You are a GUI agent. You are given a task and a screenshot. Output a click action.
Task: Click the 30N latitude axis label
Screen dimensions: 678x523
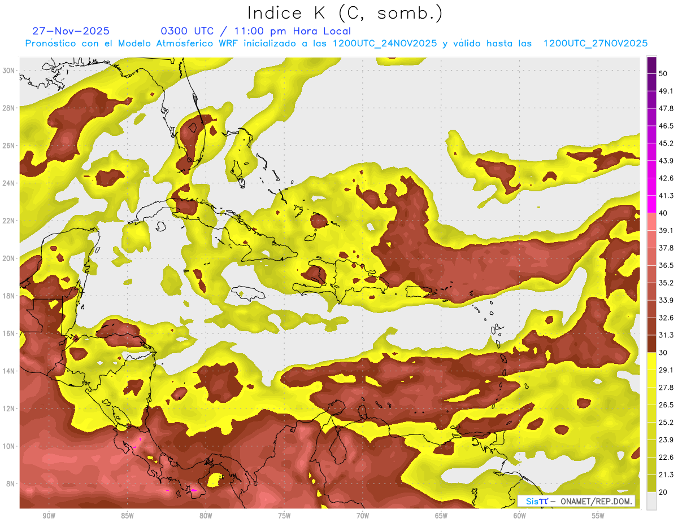click(8, 71)
